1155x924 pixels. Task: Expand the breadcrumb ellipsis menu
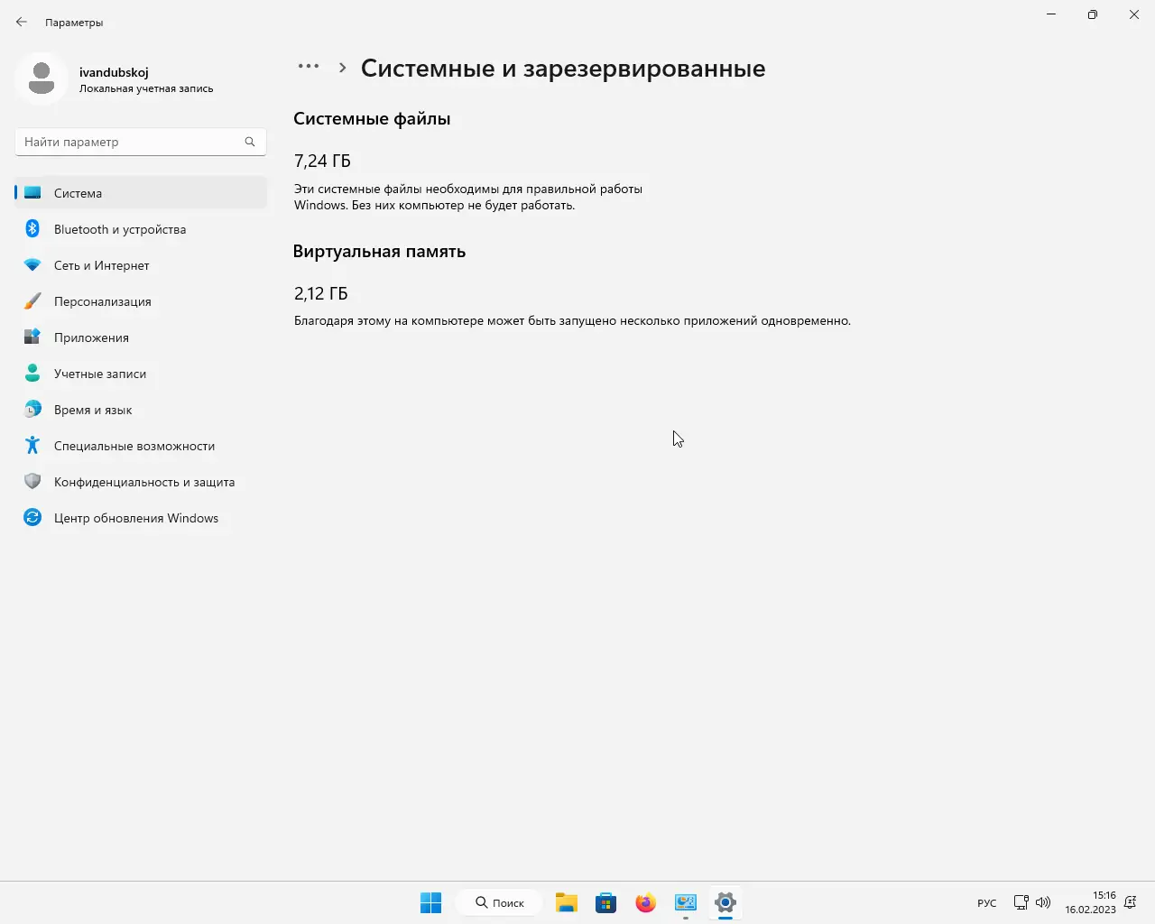pyautogui.click(x=309, y=66)
